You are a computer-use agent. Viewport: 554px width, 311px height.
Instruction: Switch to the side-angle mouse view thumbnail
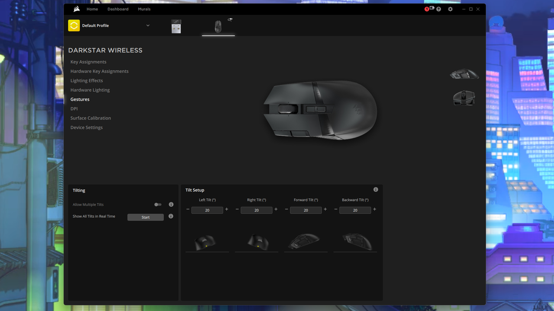464,74
